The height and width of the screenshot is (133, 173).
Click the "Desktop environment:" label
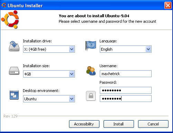pyautogui.click(x=41, y=91)
